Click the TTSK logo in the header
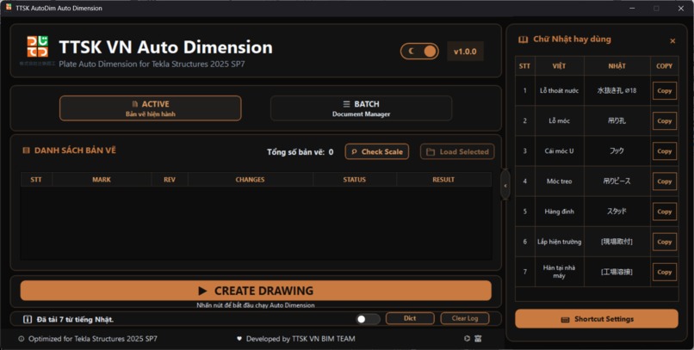The width and height of the screenshot is (694, 350). (x=38, y=46)
